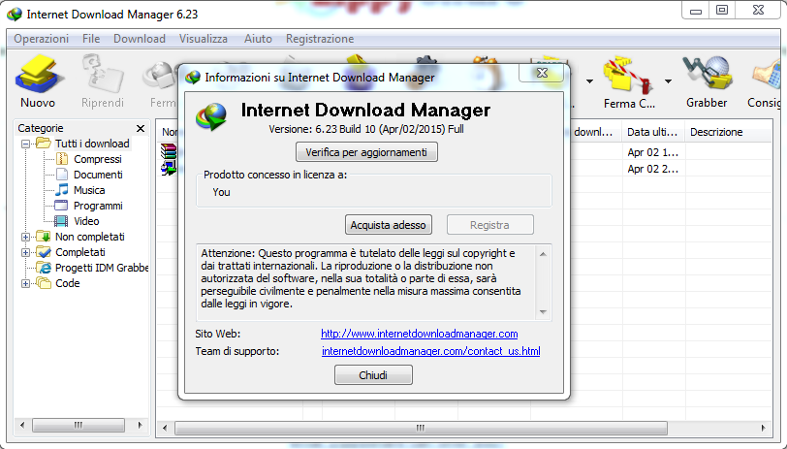Open the Registrazione menu

320,39
